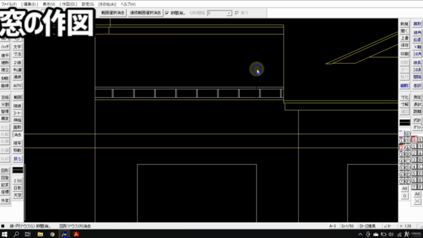Toggle layer group ① circle button
423x238 pixels.
[x=401, y=141]
